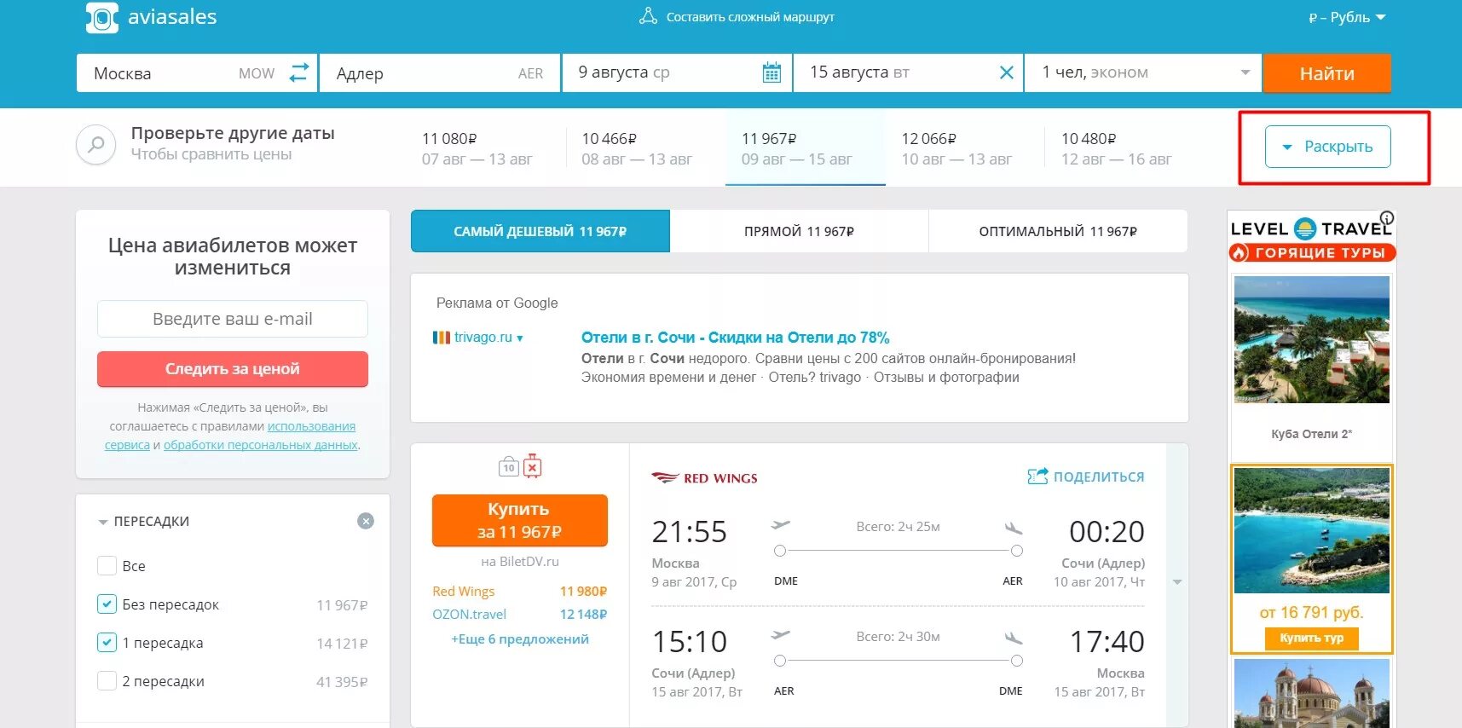Click the landing plane icon near 17:40
This screenshot has width=1462, height=728.
[1014, 638]
